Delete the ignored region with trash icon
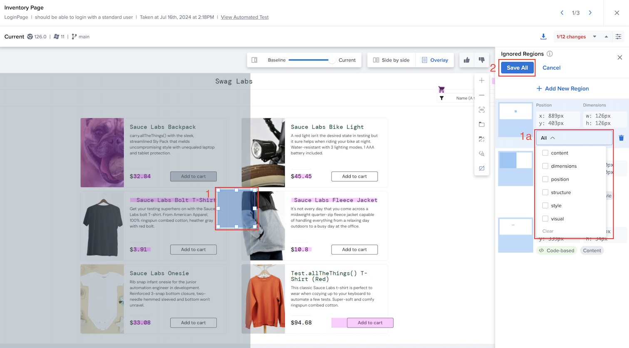This screenshot has height=348, width=629. (621, 138)
